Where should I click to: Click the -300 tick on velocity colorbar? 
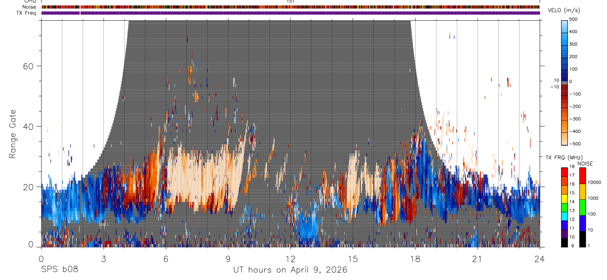tap(575, 119)
